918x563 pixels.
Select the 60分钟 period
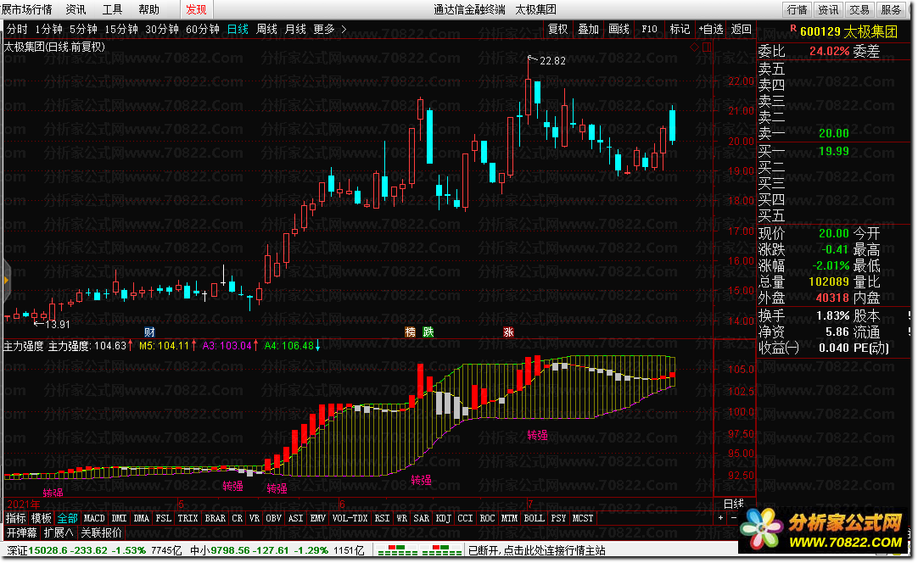point(203,29)
